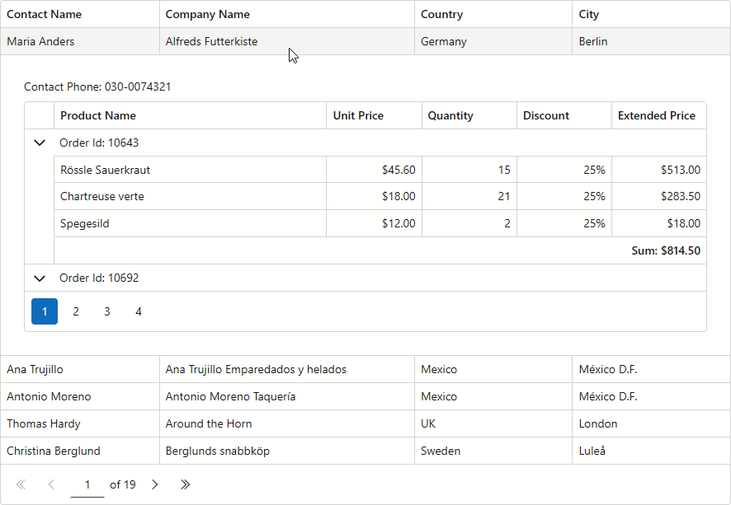731x505 pixels.
Task: Click Order Id: 10692 group label
Action: (99, 278)
